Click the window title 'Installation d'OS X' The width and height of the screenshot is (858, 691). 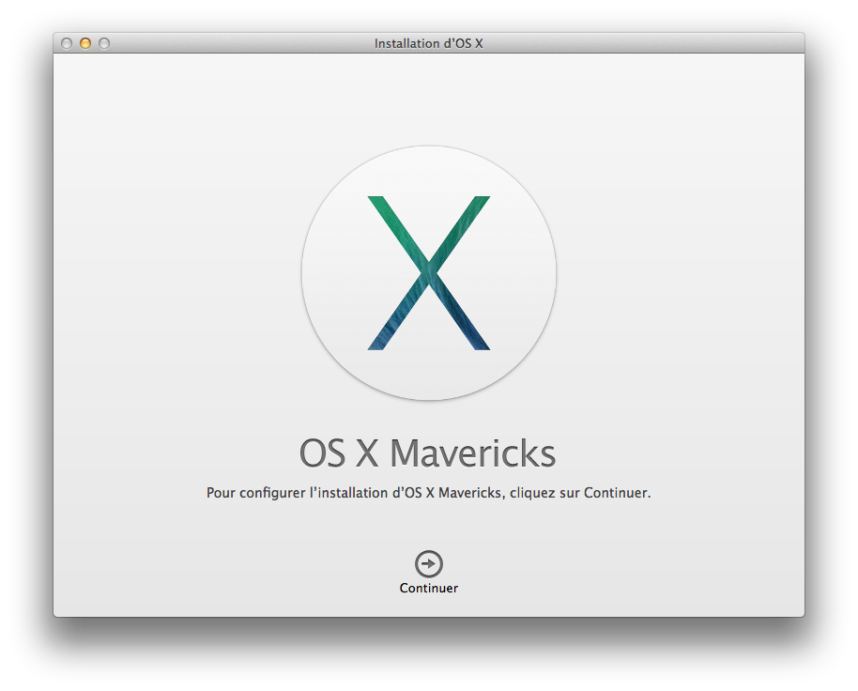point(428,43)
